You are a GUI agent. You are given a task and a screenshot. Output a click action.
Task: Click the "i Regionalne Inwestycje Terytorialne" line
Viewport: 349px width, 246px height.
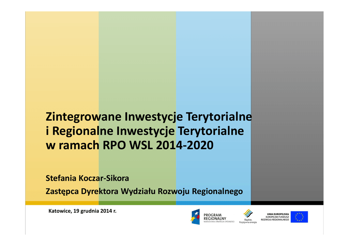[x=145, y=131]
